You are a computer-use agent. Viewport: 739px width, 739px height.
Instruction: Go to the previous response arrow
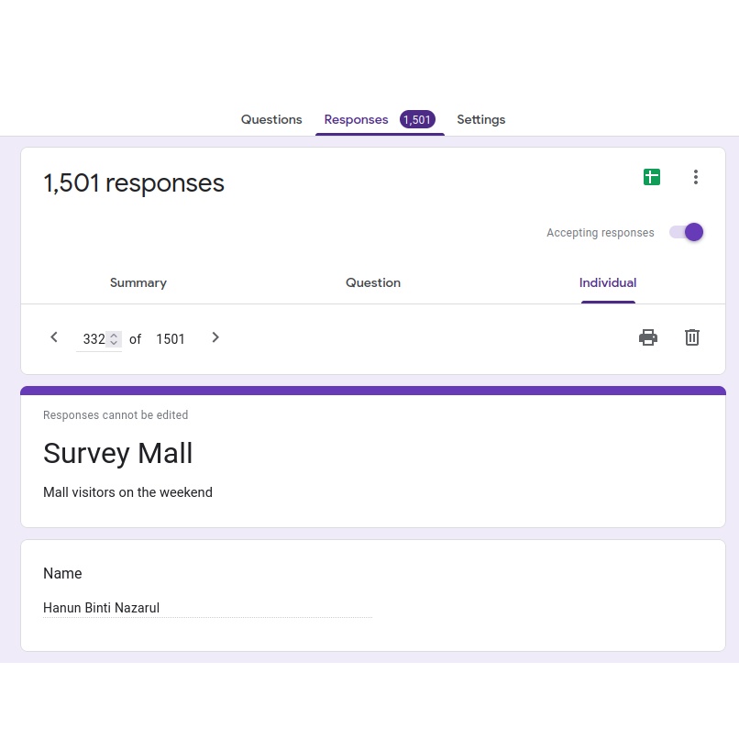click(x=54, y=337)
